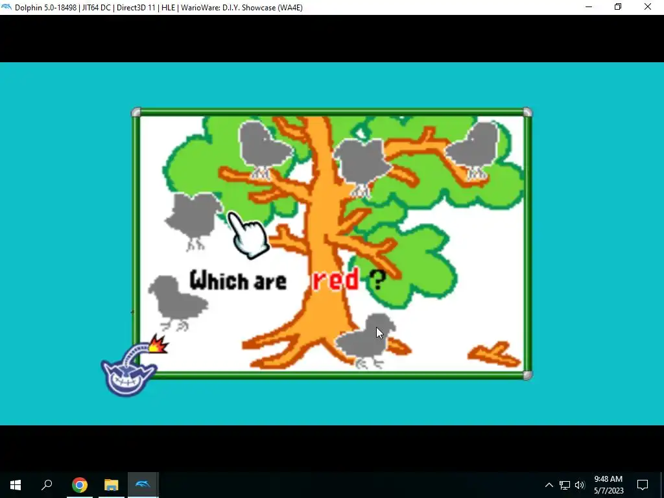Open the Action Center notifications icon
The image size is (664, 498).
643,485
